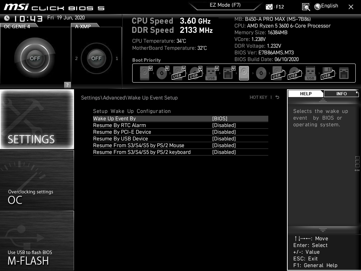Click the clock icon beside the time
Image resolution: width=361 pixels, height=271 pixels.
7,18
